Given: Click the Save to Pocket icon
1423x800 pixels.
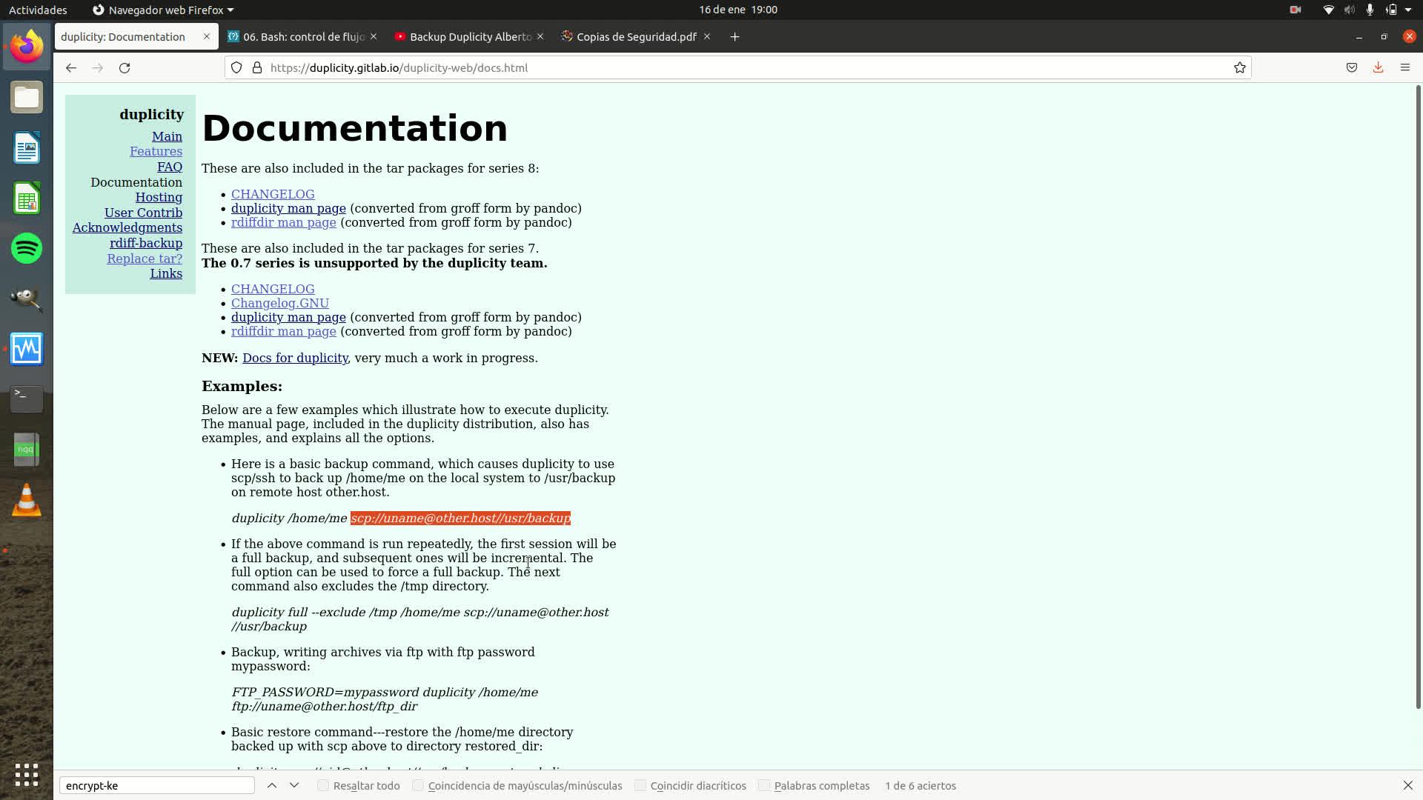Looking at the screenshot, I should pos(1351,67).
